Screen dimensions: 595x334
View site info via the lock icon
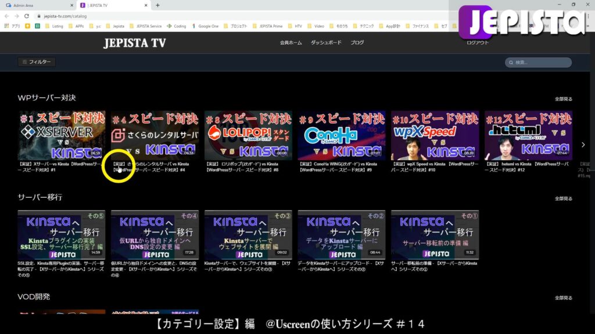click(39, 16)
